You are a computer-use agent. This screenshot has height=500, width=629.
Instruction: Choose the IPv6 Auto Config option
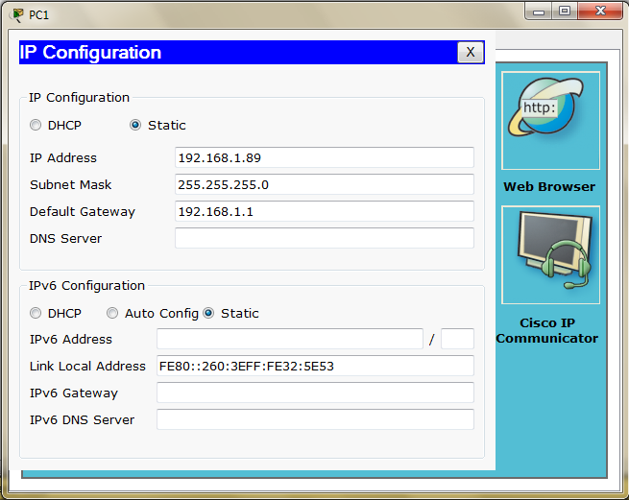112,313
